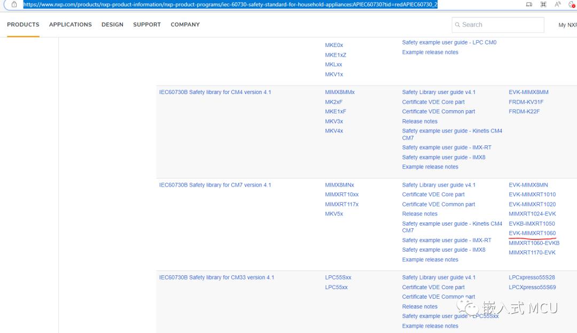
Task: Open Safety Library user guide v4.1 in CM7 row
Action: pyautogui.click(x=439, y=185)
